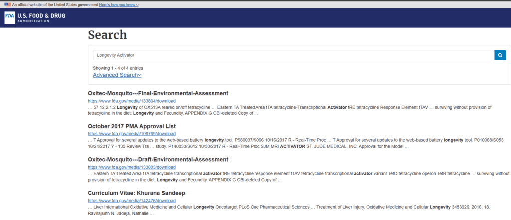511x220 pixels.
Task: Open U.S. Food & Drug Administration home link
Action: click(35, 18)
